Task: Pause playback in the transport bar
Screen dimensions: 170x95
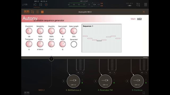Action: (41, 5)
